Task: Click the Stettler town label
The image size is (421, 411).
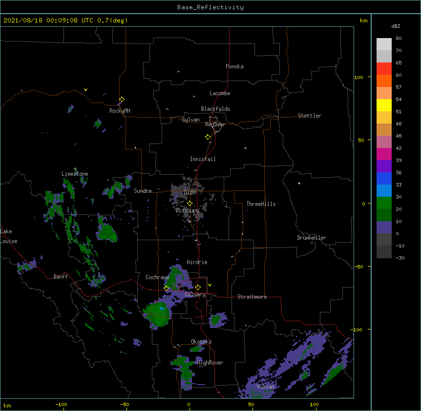Action: pyautogui.click(x=310, y=116)
